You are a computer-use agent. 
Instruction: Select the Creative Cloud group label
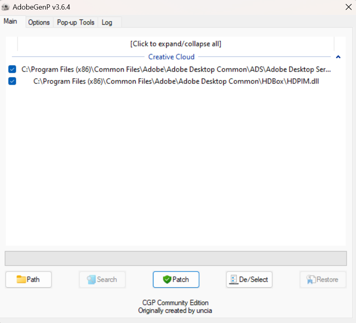click(x=171, y=57)
